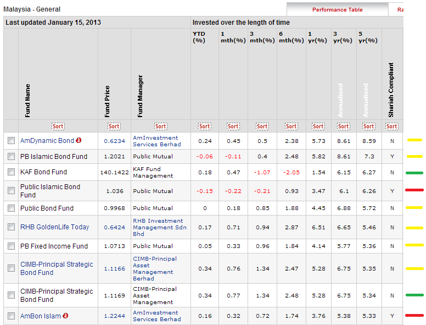
Task: Click the 140.1422 fund price cell
Action: [x=114, y=172]
